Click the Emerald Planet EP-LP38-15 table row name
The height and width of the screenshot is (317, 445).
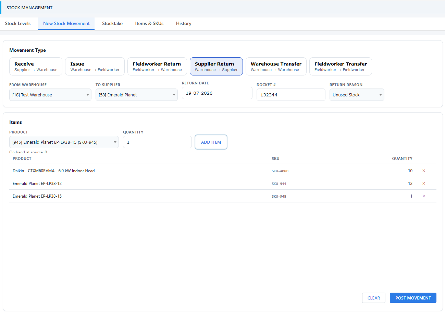(x=37, y=196)
